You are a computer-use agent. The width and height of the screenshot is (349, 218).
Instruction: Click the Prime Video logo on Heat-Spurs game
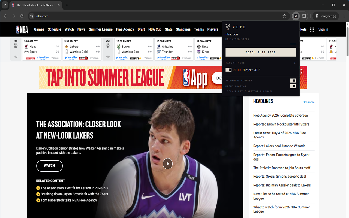coord(42,58)
